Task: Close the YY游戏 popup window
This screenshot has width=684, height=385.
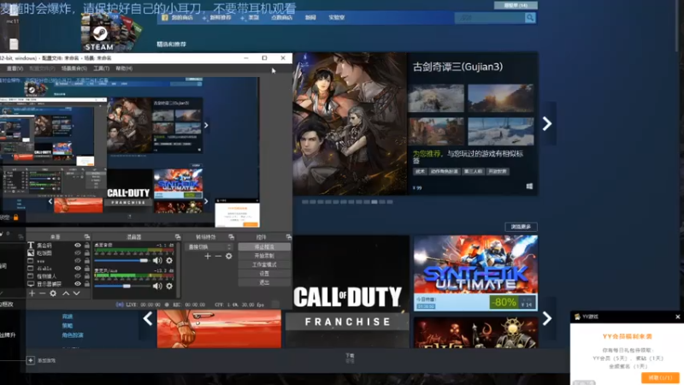Action: [677, 317]
